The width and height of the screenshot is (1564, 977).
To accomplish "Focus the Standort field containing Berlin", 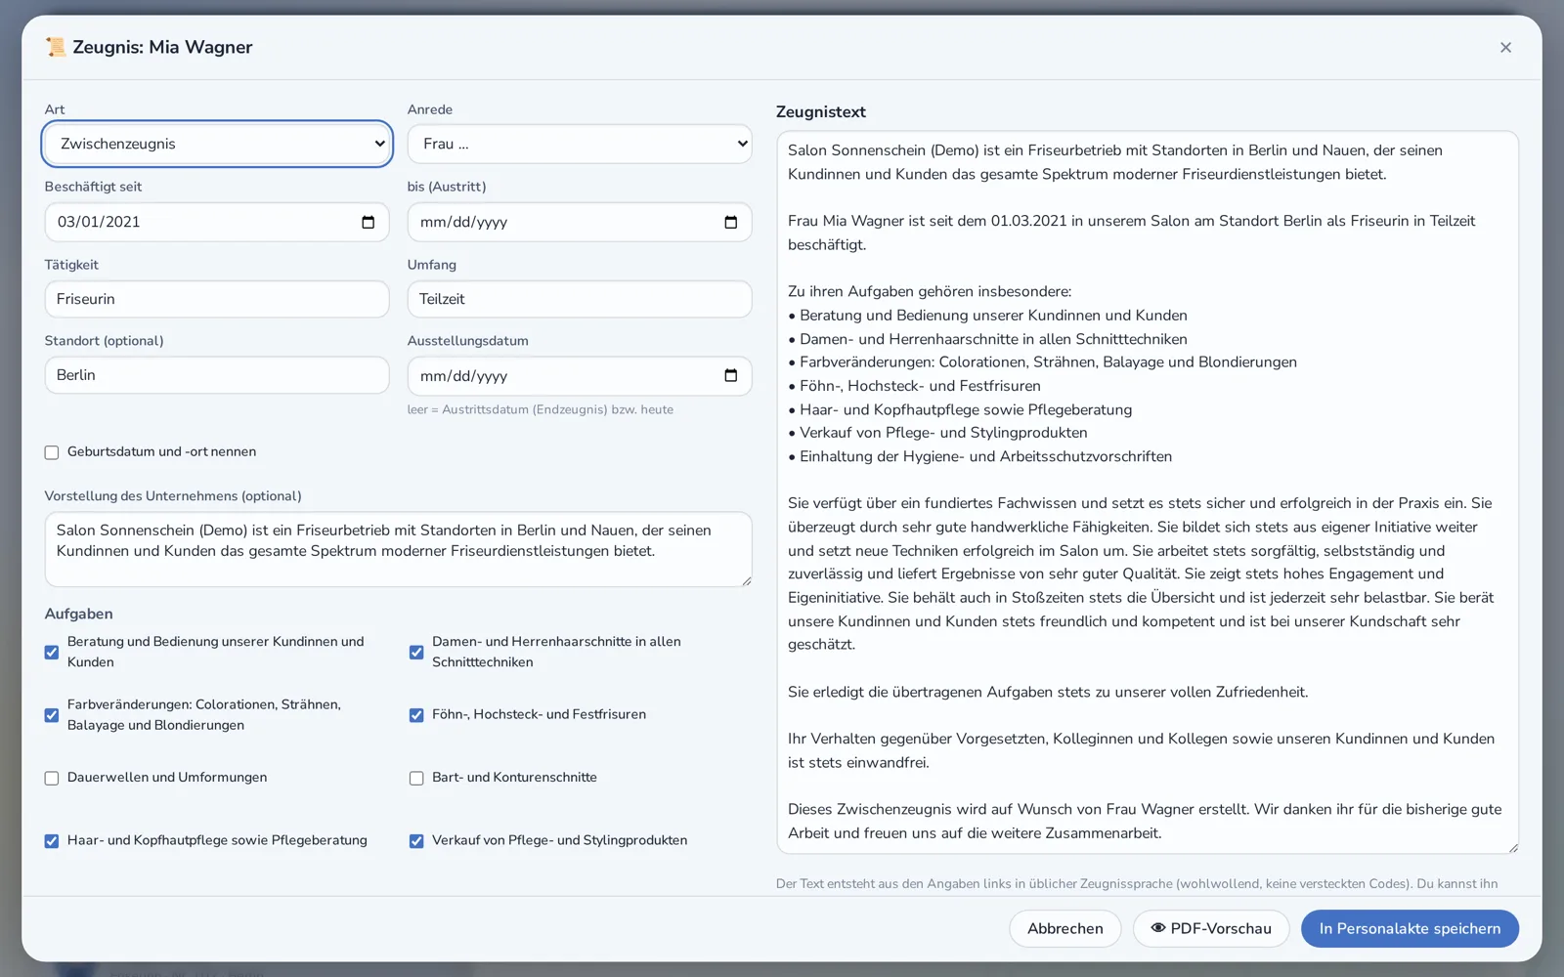I will click(x=217, y=375).
